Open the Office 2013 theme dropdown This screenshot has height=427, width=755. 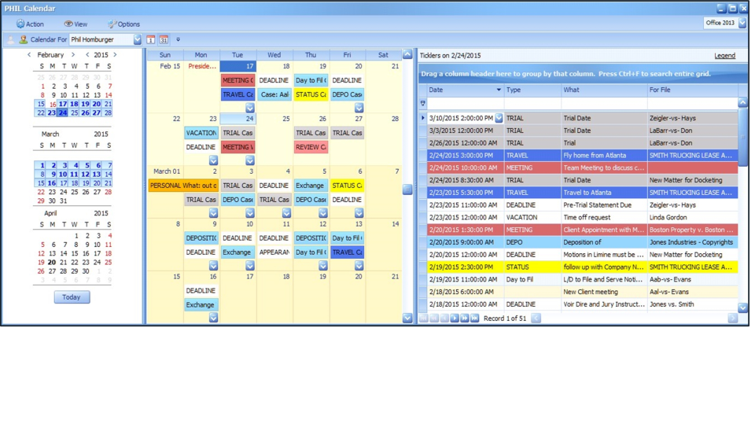742,23
